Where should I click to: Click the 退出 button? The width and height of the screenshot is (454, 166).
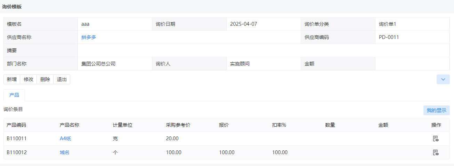[62, 79]
